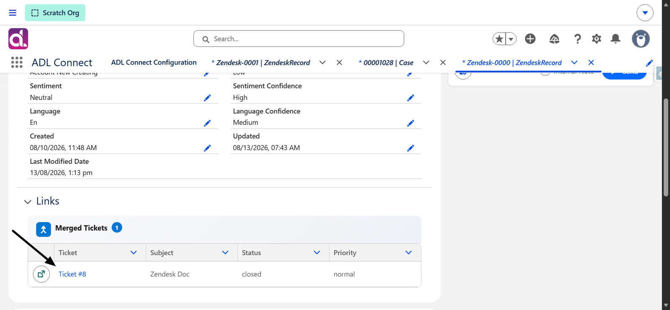The image size is (670, 310).
Task: Click the Merged Tickets count badge
Action: [x=117, y=227]
